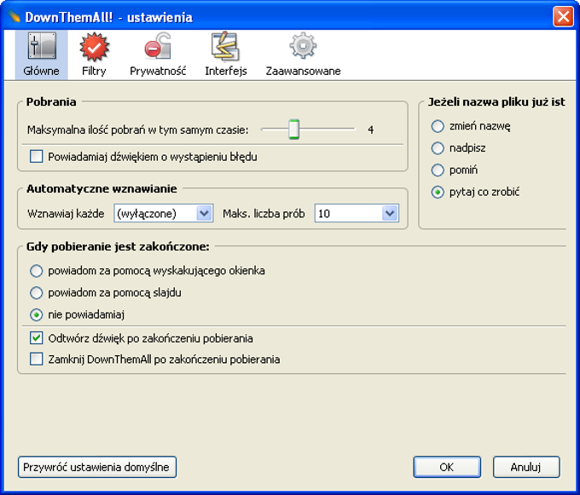Select the pytaj co zrobić radio option
The image size is (580, 495).
[438, 192]
